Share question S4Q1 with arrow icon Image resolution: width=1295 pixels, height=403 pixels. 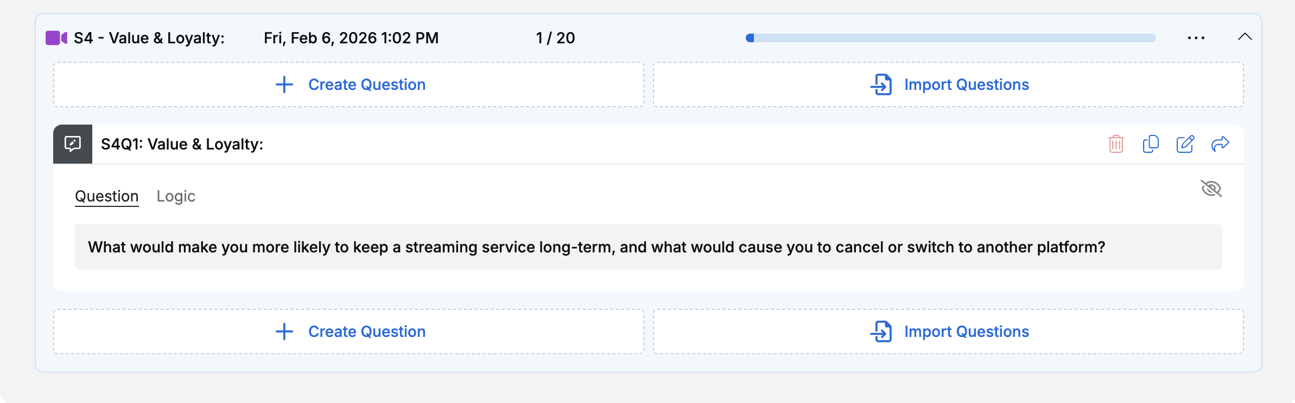coord(1220,144)
